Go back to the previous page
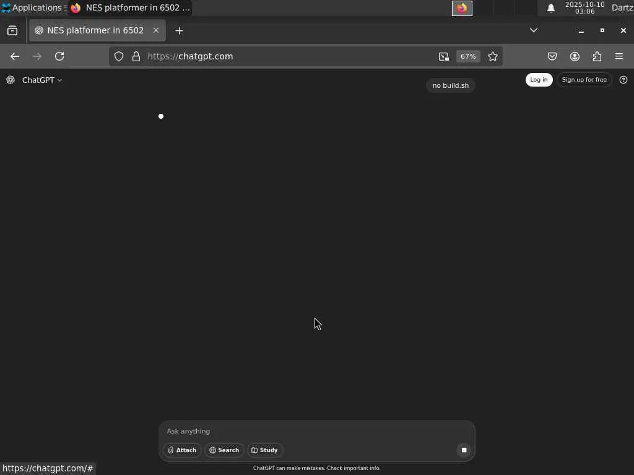This screenshot has height=475, width=634. tap(15, 56)
